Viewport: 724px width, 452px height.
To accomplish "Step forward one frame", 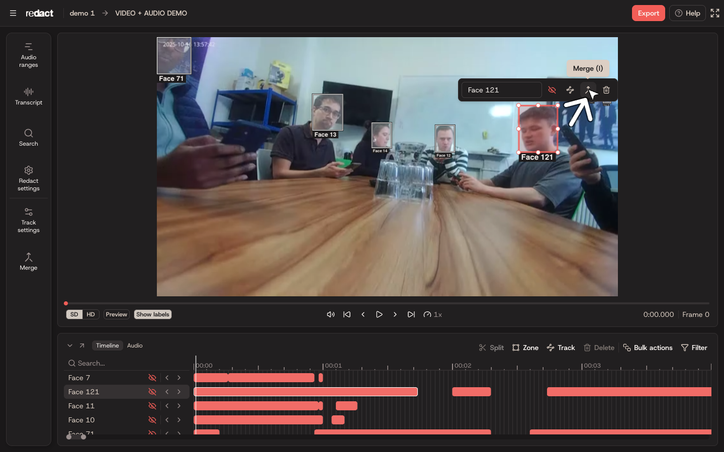I will point(395,314).
